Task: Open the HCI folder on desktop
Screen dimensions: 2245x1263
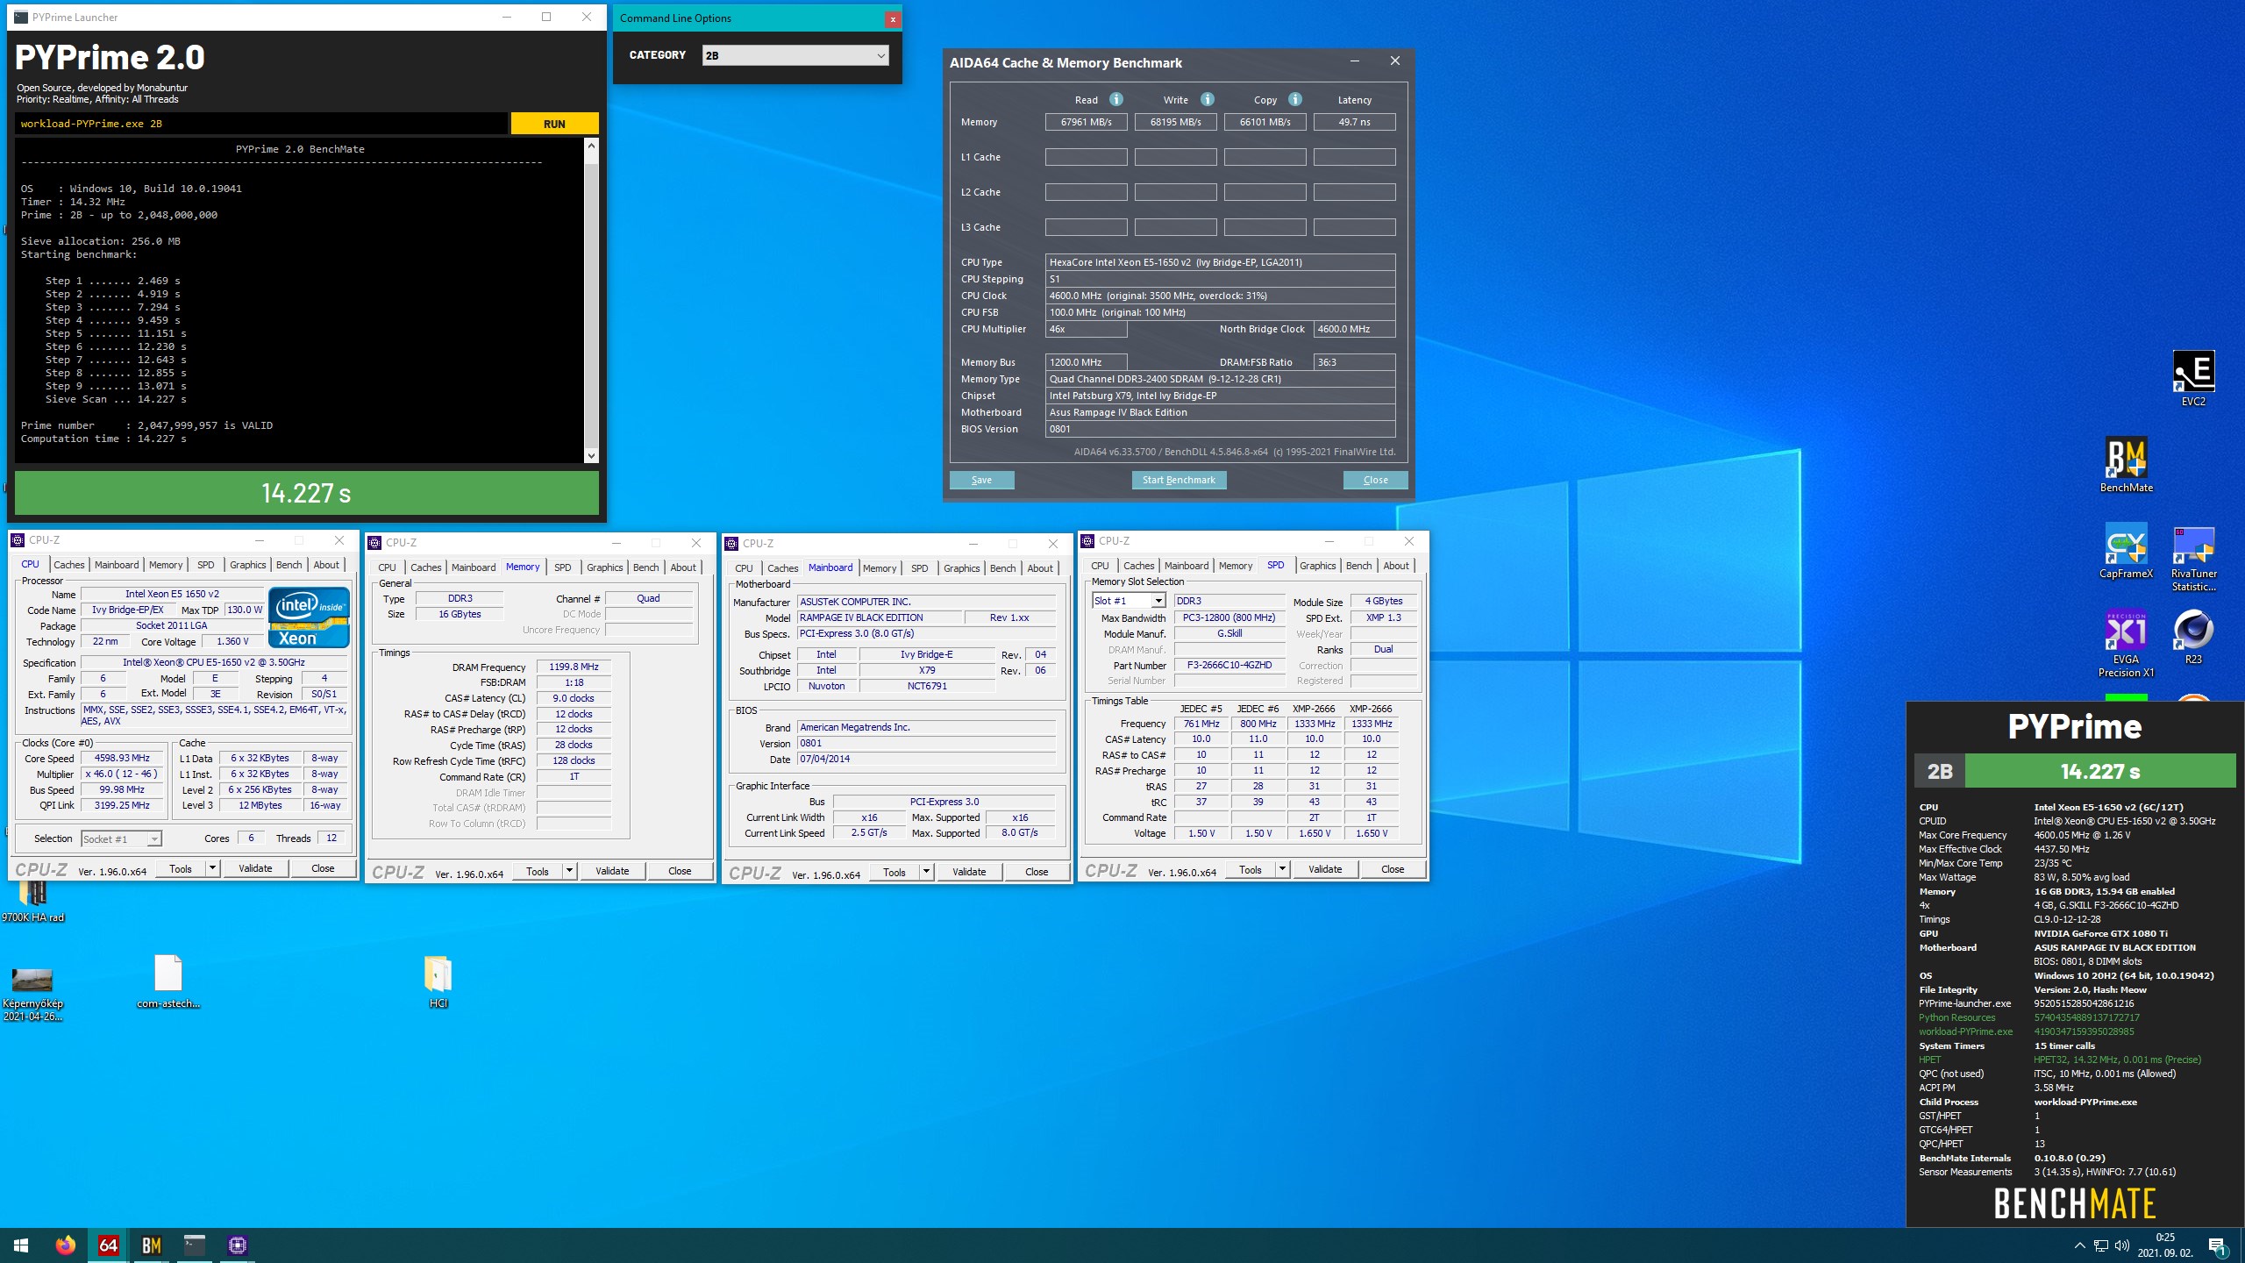Action: 438,981
